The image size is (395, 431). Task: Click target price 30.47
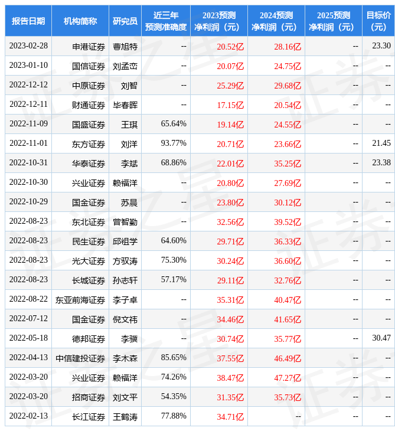pos(381,338)
